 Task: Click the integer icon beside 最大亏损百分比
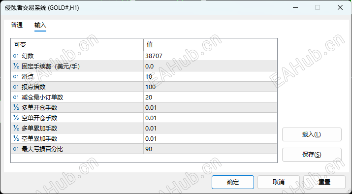[x=16, y=149]
